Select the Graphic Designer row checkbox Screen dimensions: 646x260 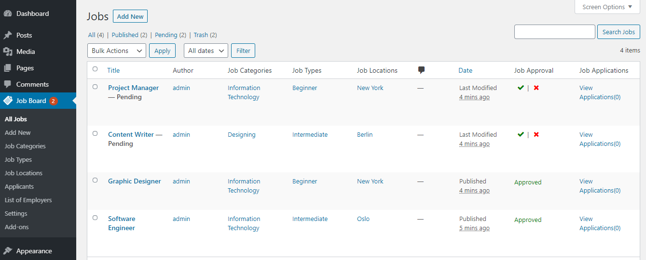[95, 181]
